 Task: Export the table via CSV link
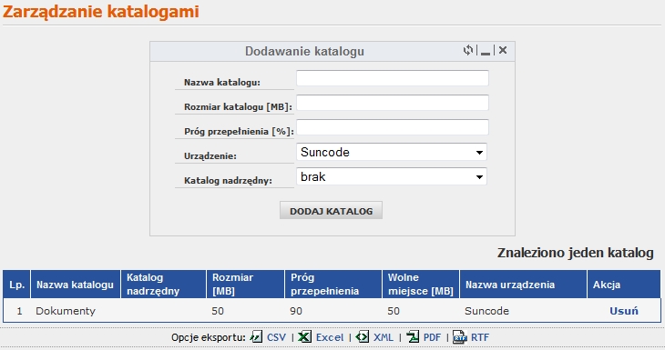pos(277,337)
